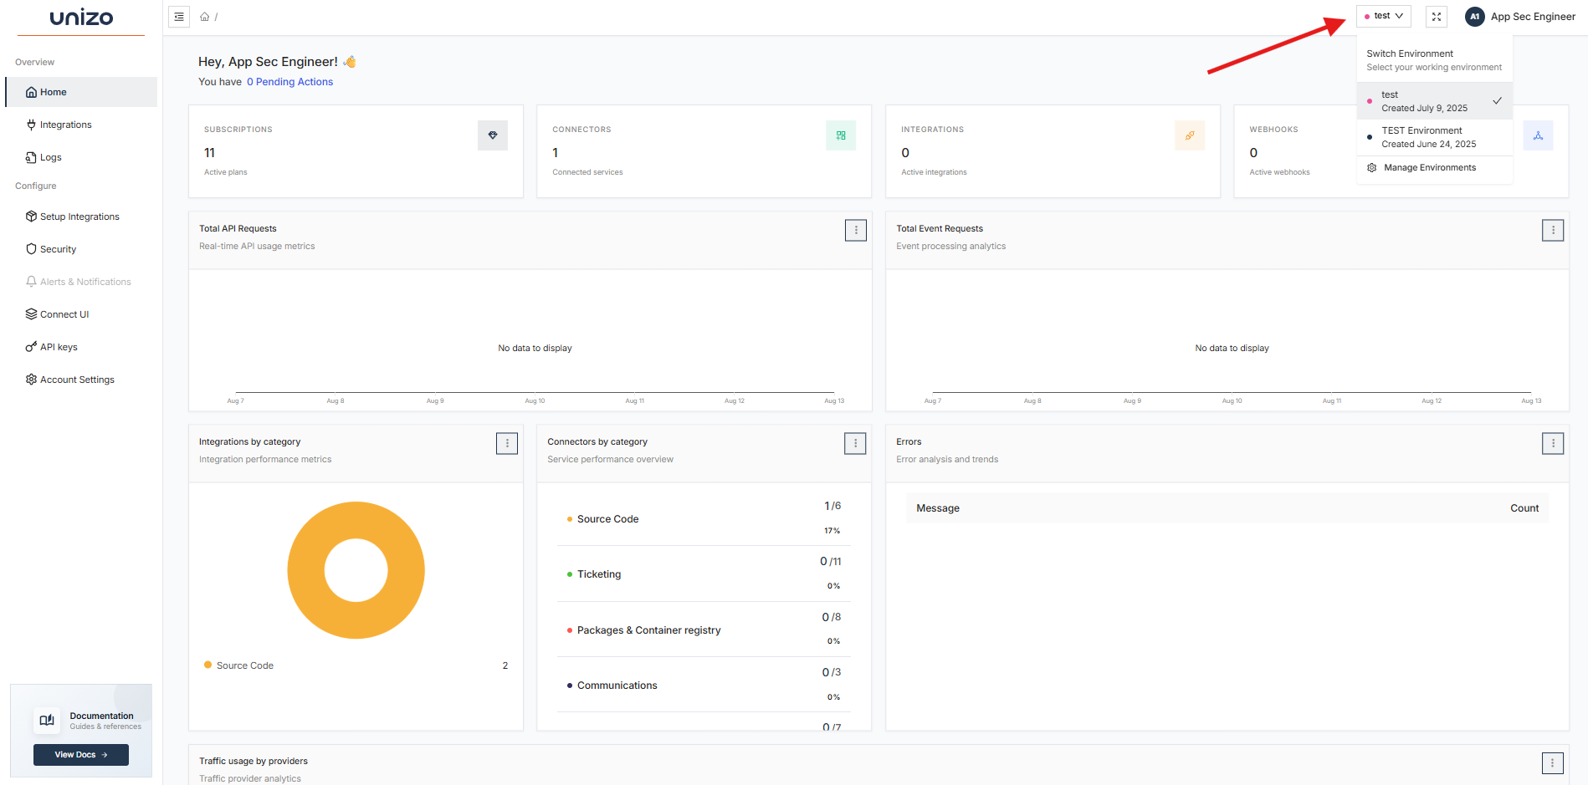Screen dimensions: 1588x785
Task: Open the 0 Pending Actions link
Action: [x=289, y=82]
